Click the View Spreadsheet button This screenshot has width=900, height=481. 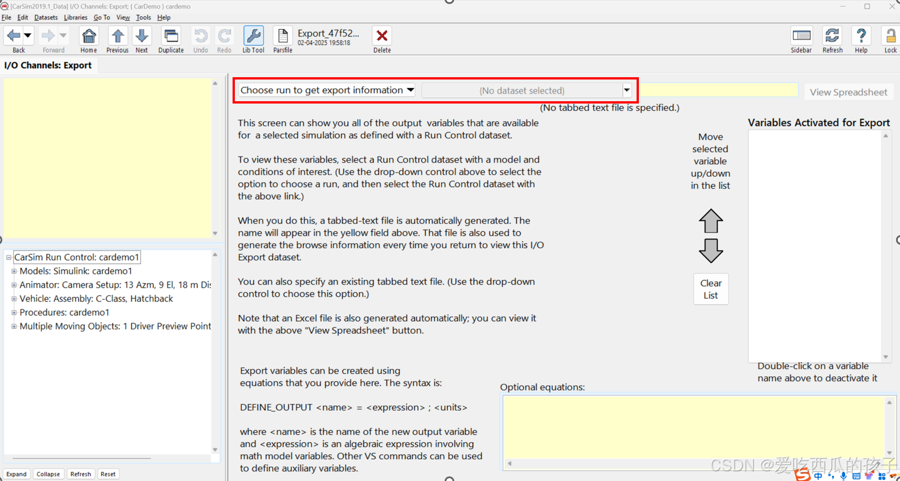849,92
